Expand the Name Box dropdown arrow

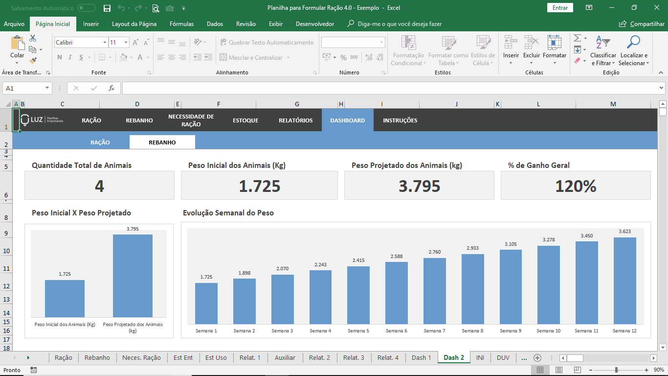[x=47, y=88]
